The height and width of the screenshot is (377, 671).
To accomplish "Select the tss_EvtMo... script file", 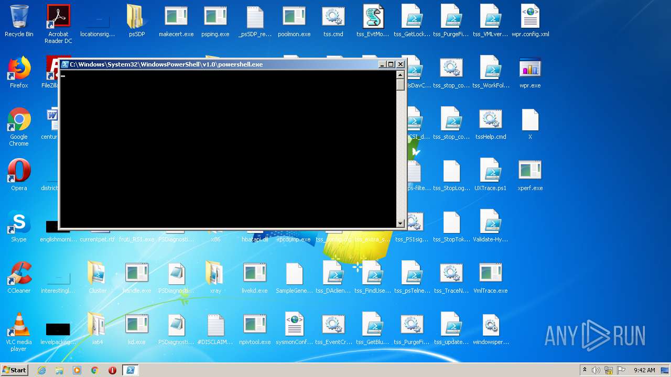I will [x=373, y=21].
